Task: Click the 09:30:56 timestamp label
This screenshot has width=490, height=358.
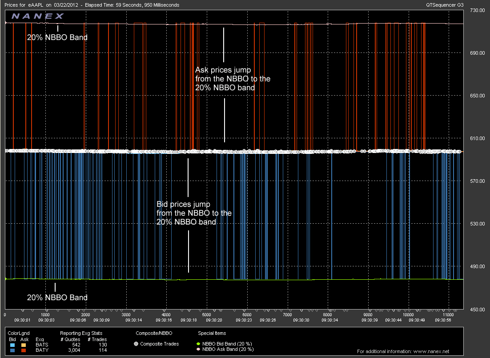Action: point(443,320)
